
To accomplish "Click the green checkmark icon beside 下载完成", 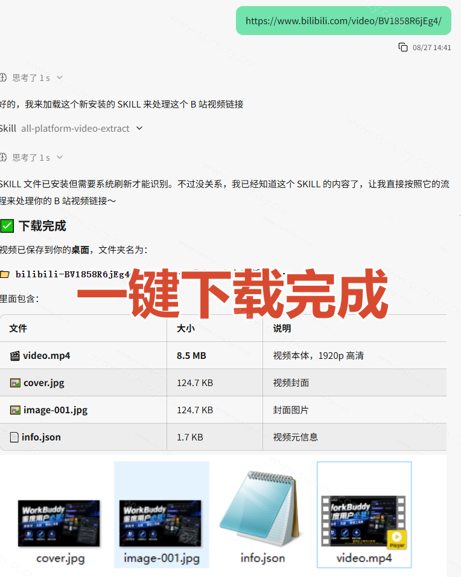I will coord(7,225).
